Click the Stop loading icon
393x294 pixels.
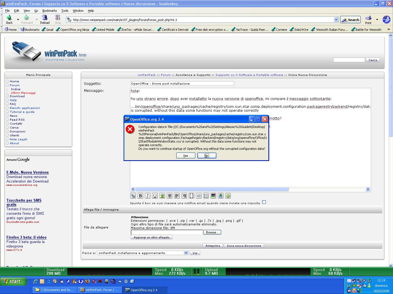click(x=58, y=18)
